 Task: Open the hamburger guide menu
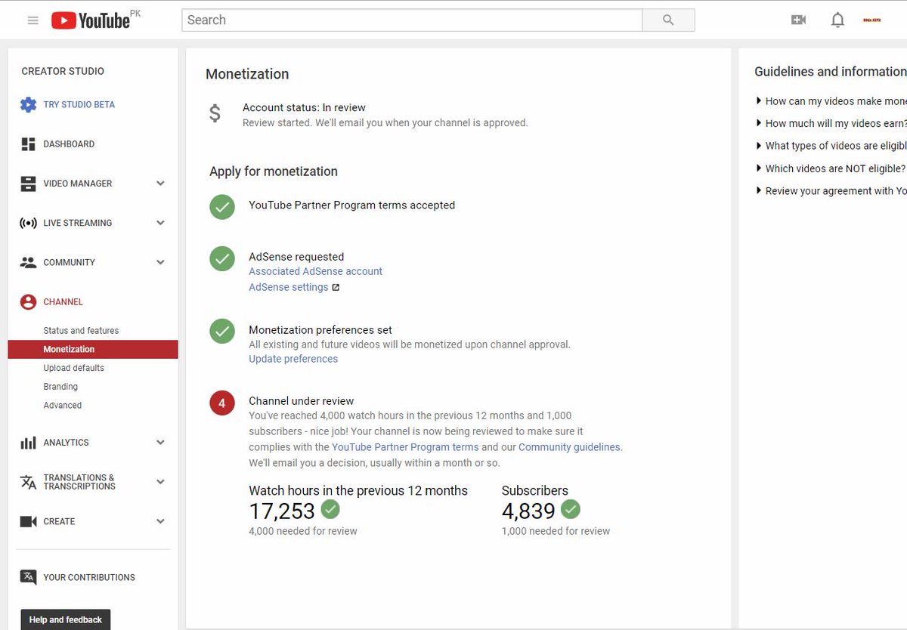click(33, 20)
